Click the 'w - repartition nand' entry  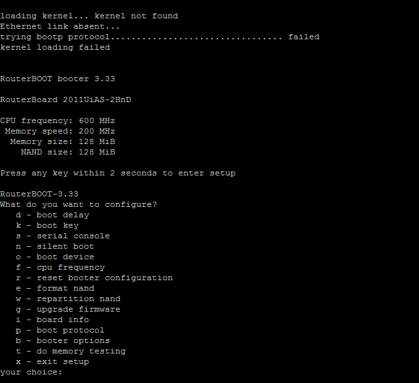(68, 299)
